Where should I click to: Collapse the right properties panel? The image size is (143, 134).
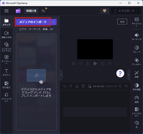[x=129, y=75]
